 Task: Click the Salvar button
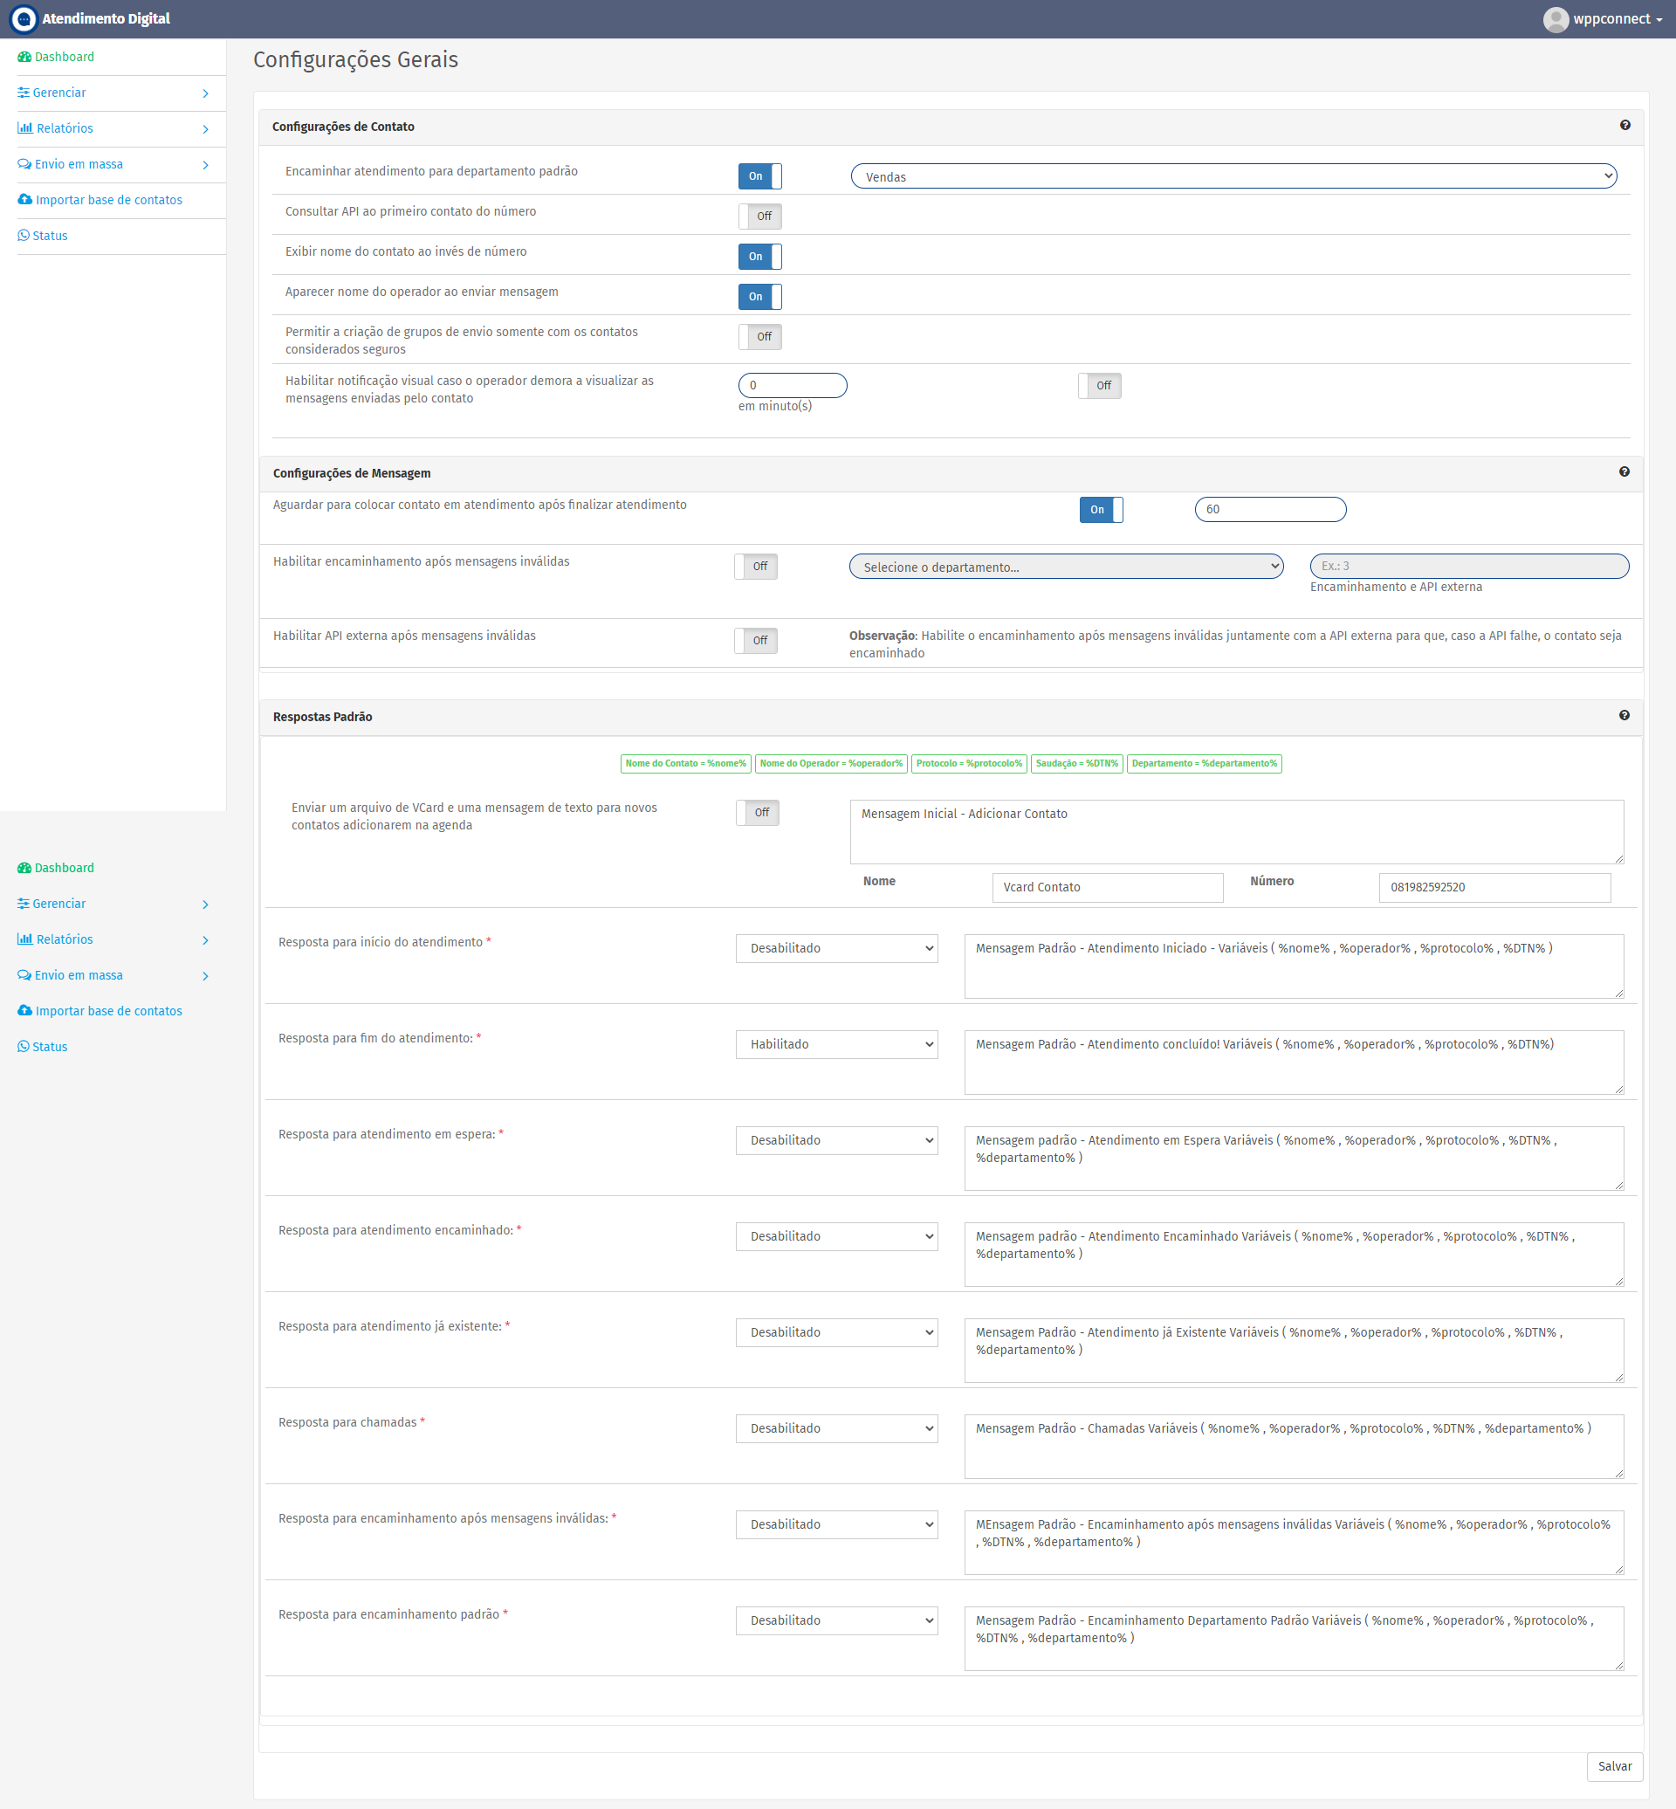[1614, 1766]
